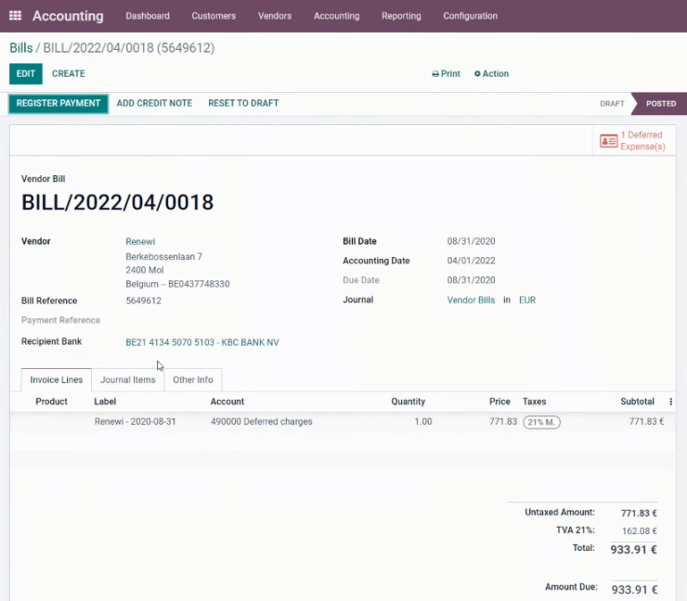Click the Due Date value 08/31/2020
The width and height of the screenshot is (687, 601).
pyautogui.click(x=471, y=280)
